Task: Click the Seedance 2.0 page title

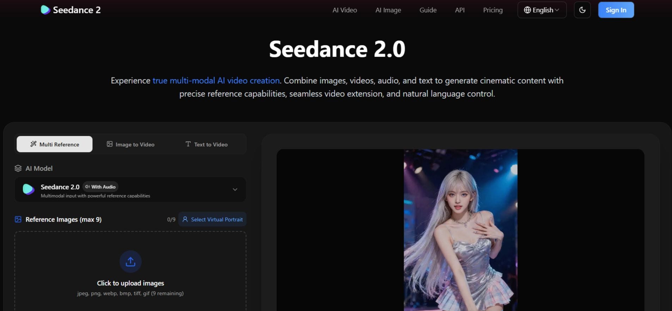Action: pos(337,49)
